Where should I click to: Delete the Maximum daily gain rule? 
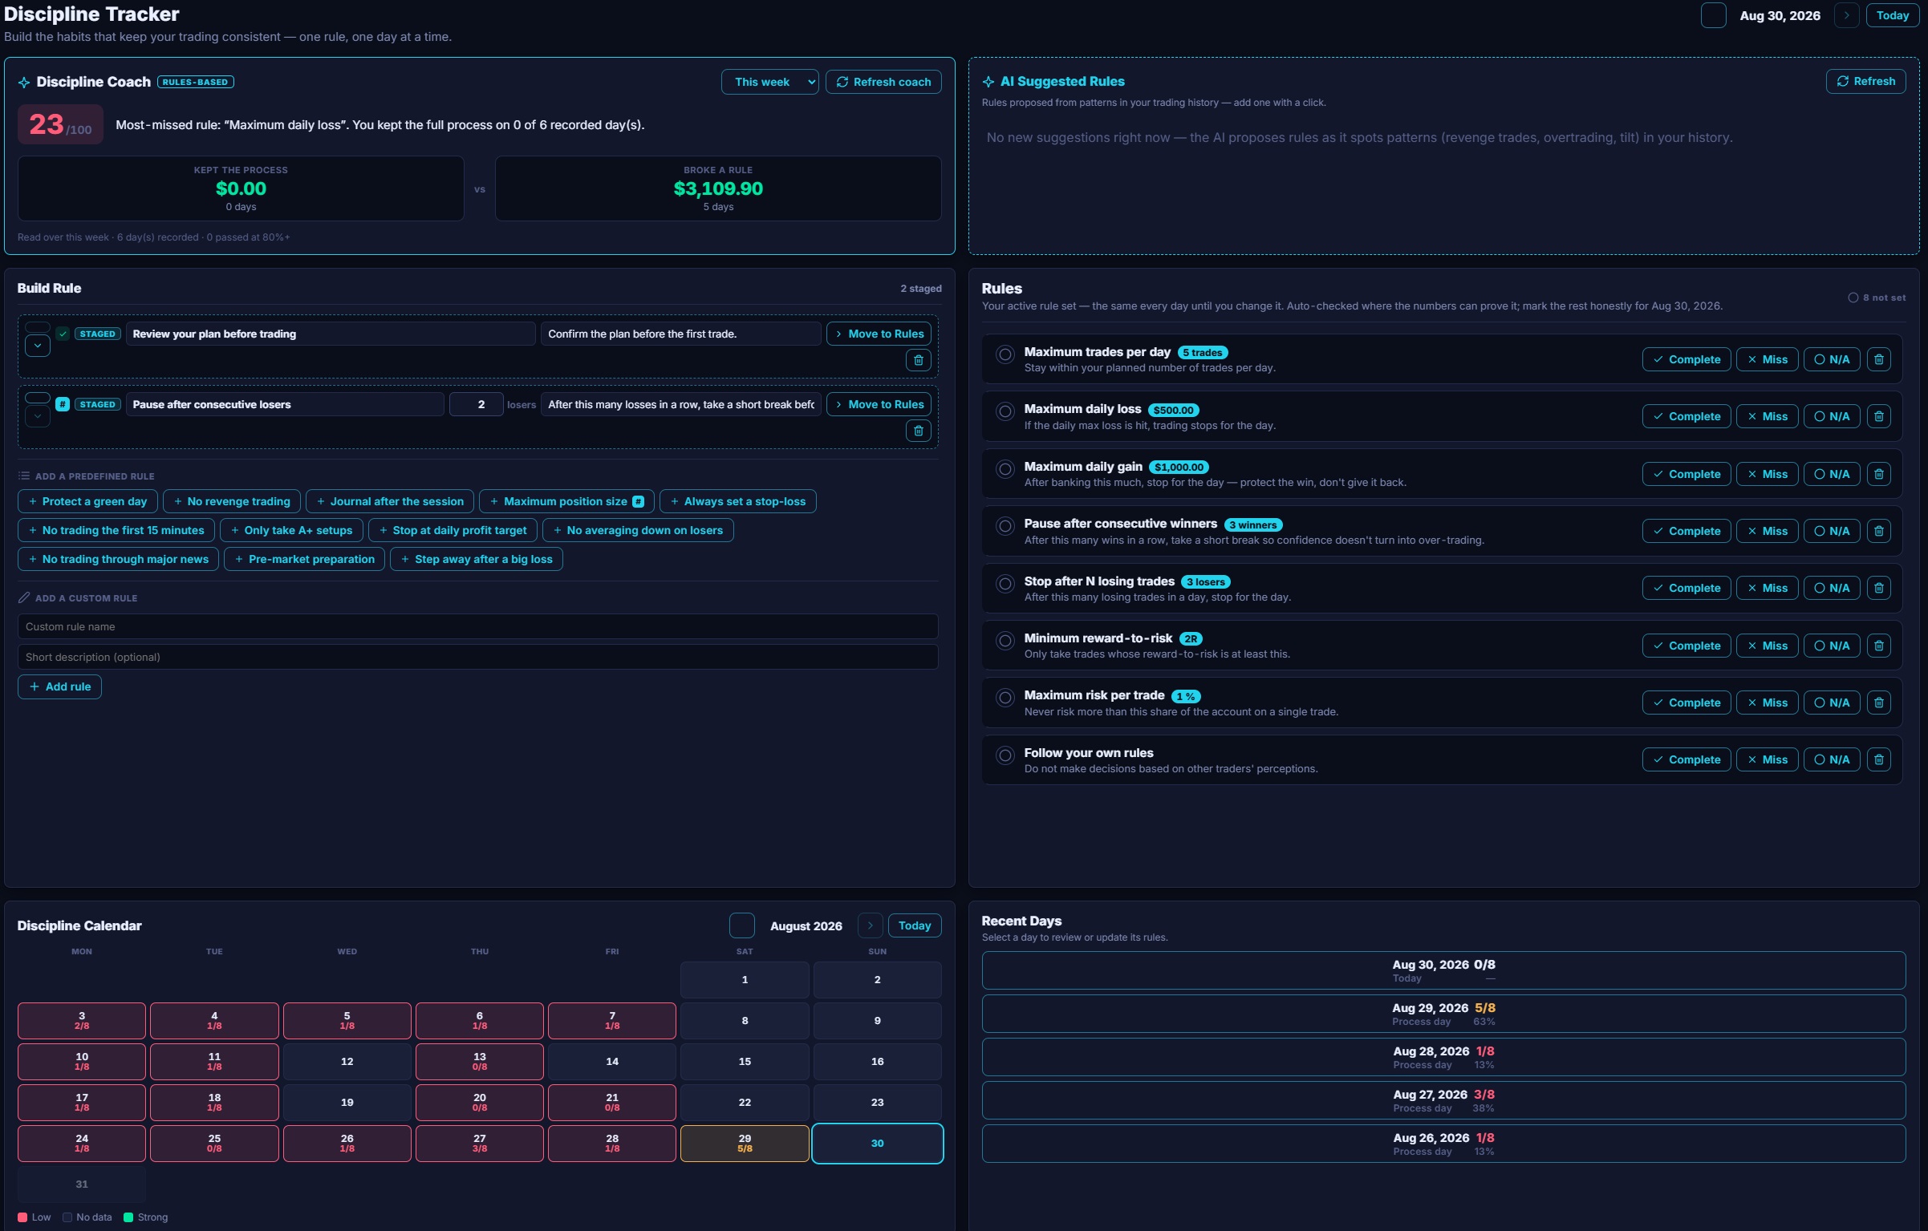pos(1879,474)
